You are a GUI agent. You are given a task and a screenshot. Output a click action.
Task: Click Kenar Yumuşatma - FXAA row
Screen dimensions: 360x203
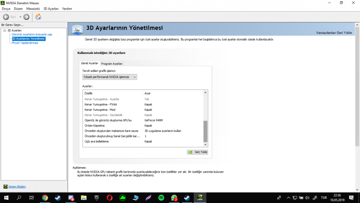click(143, 104)
